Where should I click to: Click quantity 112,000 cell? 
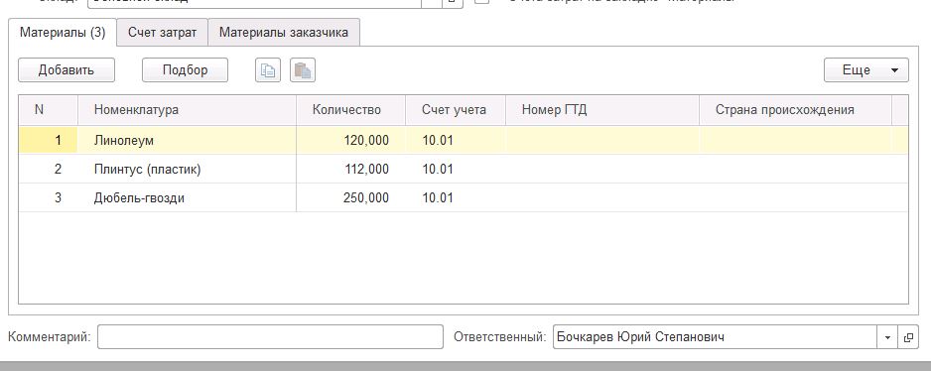pos(351,170)
